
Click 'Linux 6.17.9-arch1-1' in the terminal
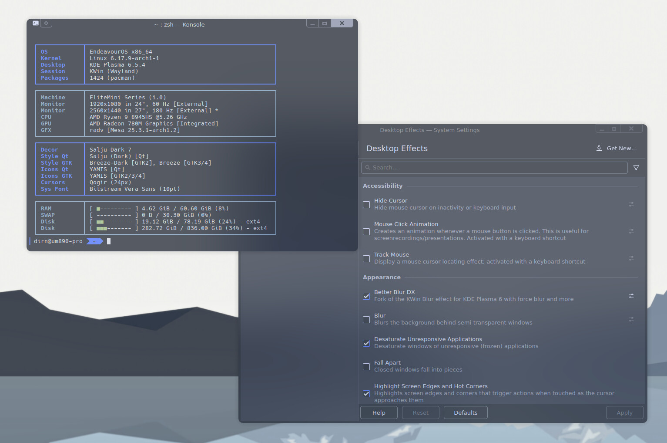coord(124,58)
